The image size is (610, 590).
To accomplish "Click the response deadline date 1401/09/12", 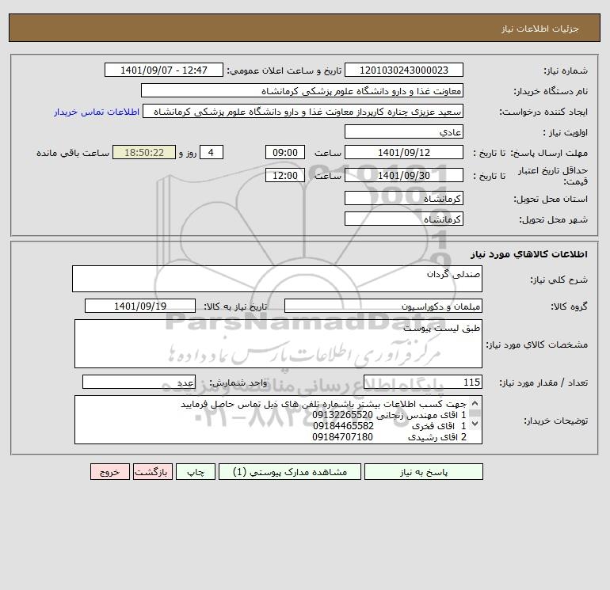I will pyautogui.click(x=404, y=153).
